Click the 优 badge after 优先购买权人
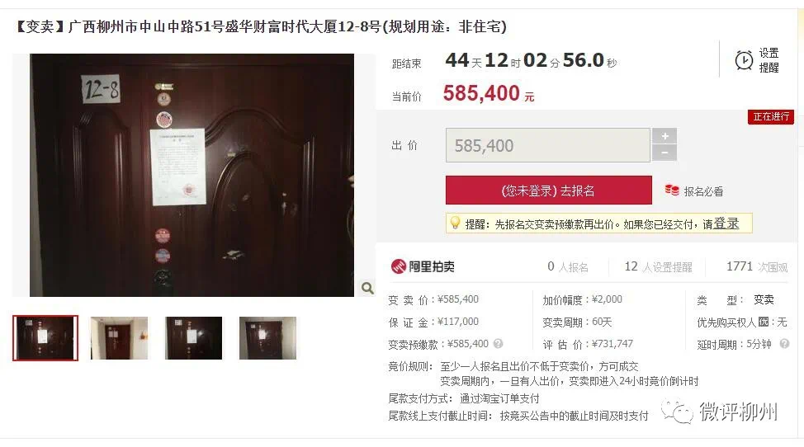 764,322
